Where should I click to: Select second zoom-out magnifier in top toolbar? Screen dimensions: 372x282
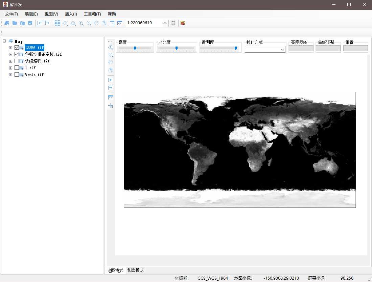[89, 23]
